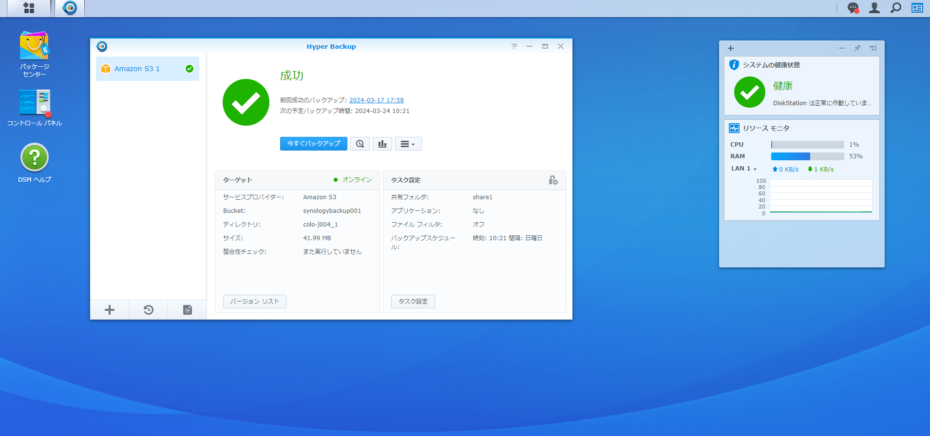The height and width of the screenshot is (436, 930).
Task: Click the 成功 status heading
Action: [292, 76]
